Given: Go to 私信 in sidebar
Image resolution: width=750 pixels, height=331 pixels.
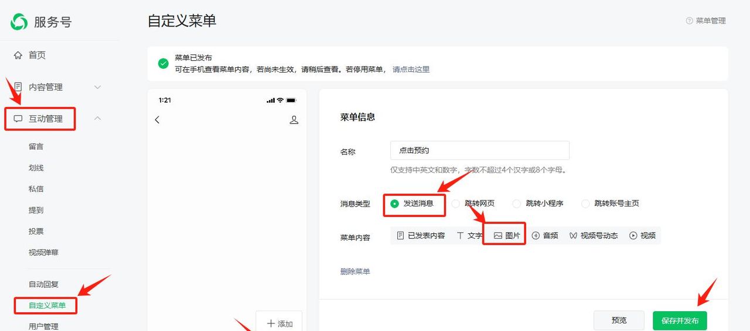Looking at the screenshot, I should (36, 189).
